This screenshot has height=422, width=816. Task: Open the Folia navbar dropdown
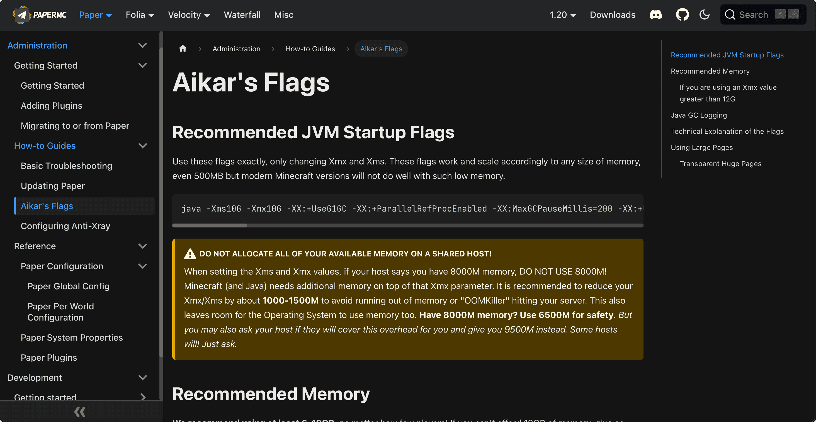140,15
